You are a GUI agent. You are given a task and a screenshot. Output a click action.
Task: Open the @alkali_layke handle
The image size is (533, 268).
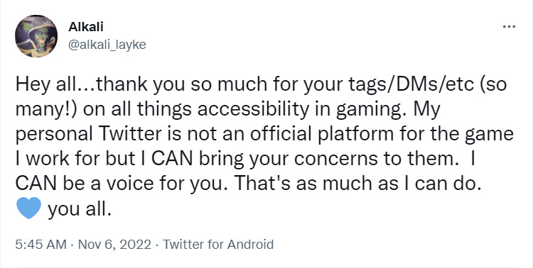(107, 45)
